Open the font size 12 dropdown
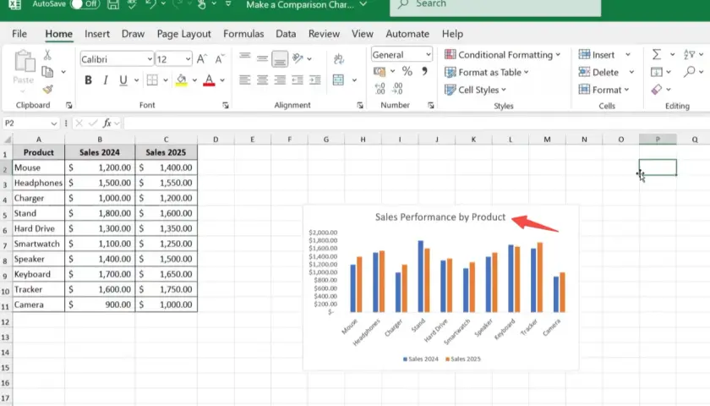The height and width of the screenshot is (406, 710). 188,59
